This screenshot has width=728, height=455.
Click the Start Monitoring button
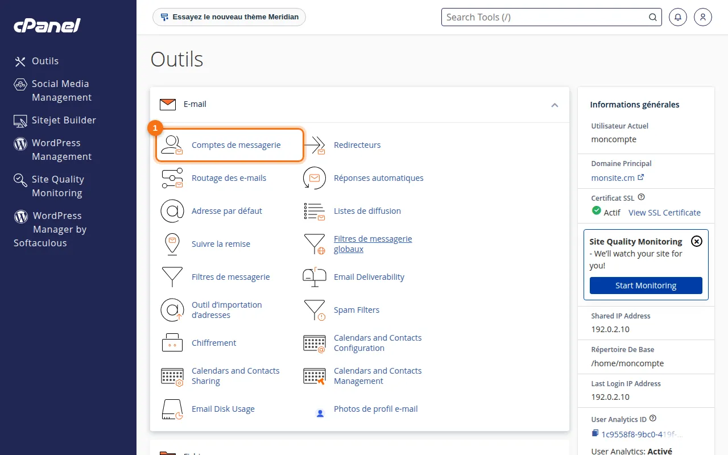pyautogui.click(x=646, y=286)
